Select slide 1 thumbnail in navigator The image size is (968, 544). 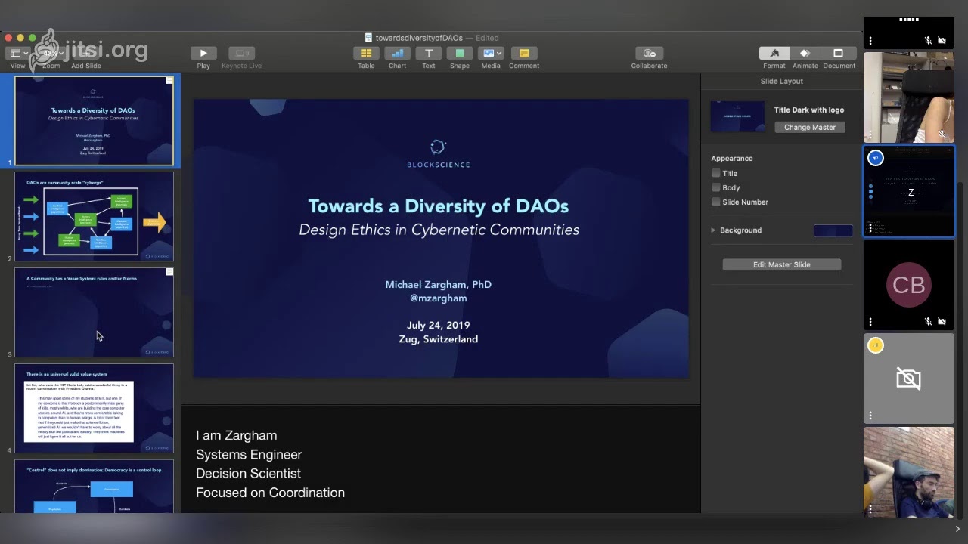[x=94, y=121]
